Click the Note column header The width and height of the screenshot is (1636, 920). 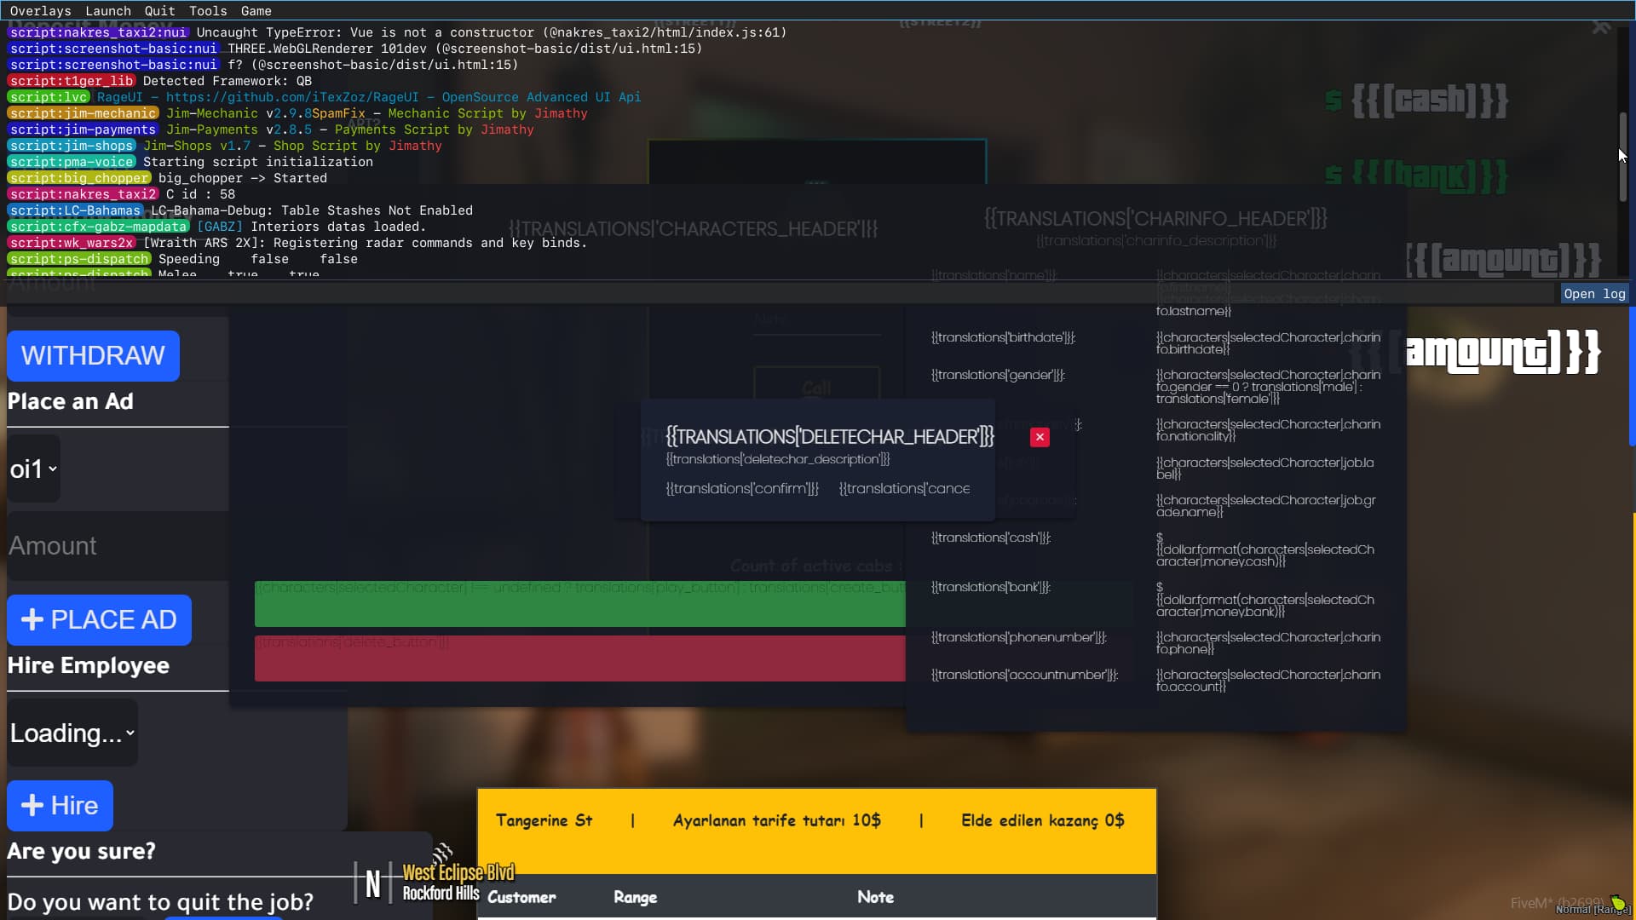875,897
